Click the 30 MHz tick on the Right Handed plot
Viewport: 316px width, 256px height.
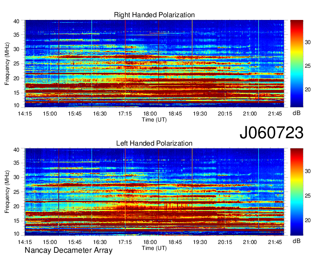click(16, 49)
